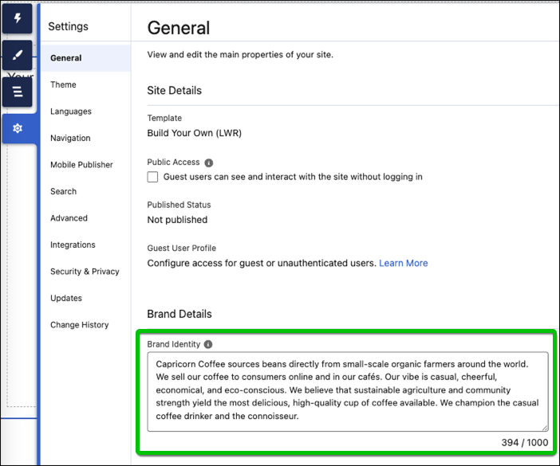Click the Template label
Viewport: 560px width, 466px height.
click(164, 118)
